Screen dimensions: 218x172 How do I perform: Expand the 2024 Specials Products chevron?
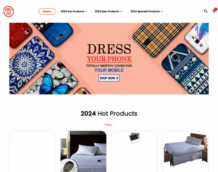click(x=162, y=11)
